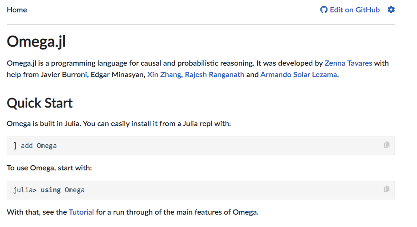Open the settings gear icon
Screen dimensions: 417x227
click(x=391, y=10)
